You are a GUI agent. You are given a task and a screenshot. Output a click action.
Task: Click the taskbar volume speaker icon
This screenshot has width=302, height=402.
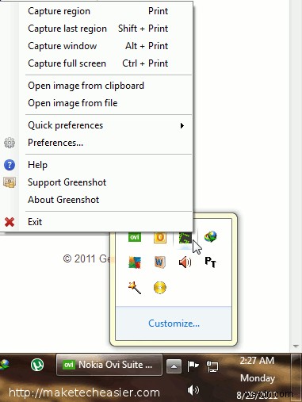pos(193,390)
